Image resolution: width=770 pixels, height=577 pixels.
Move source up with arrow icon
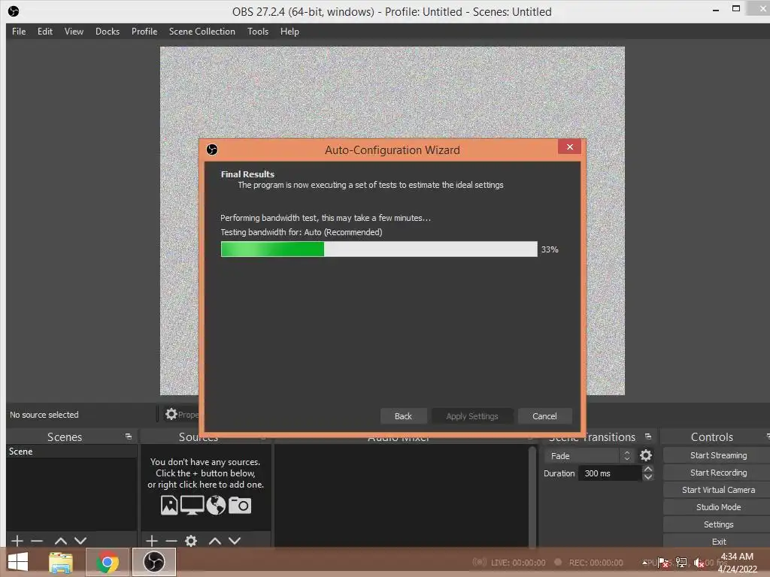214,541
